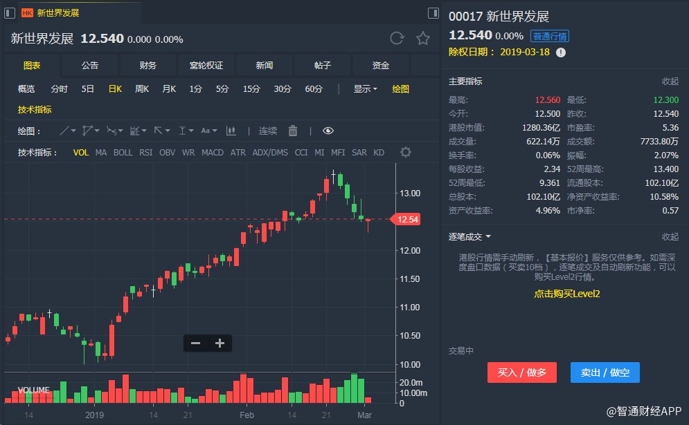Select the Aa text annotation tool
689x425 pixels.
click(205, 131)
